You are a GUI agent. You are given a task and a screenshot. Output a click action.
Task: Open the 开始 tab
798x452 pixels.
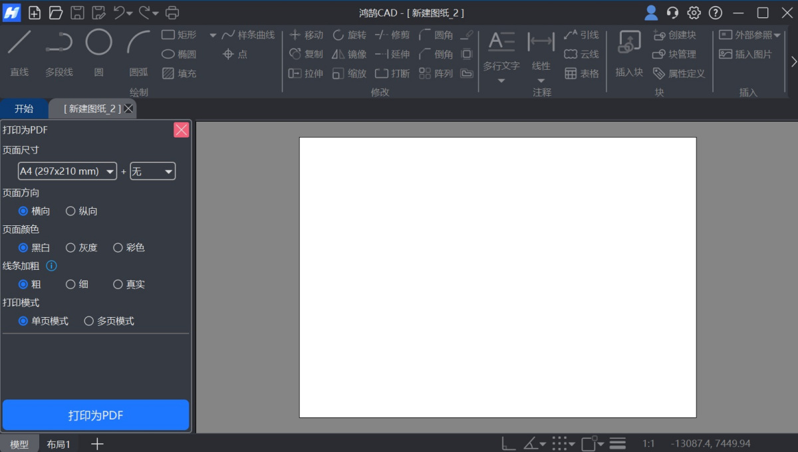pos(24,108)
